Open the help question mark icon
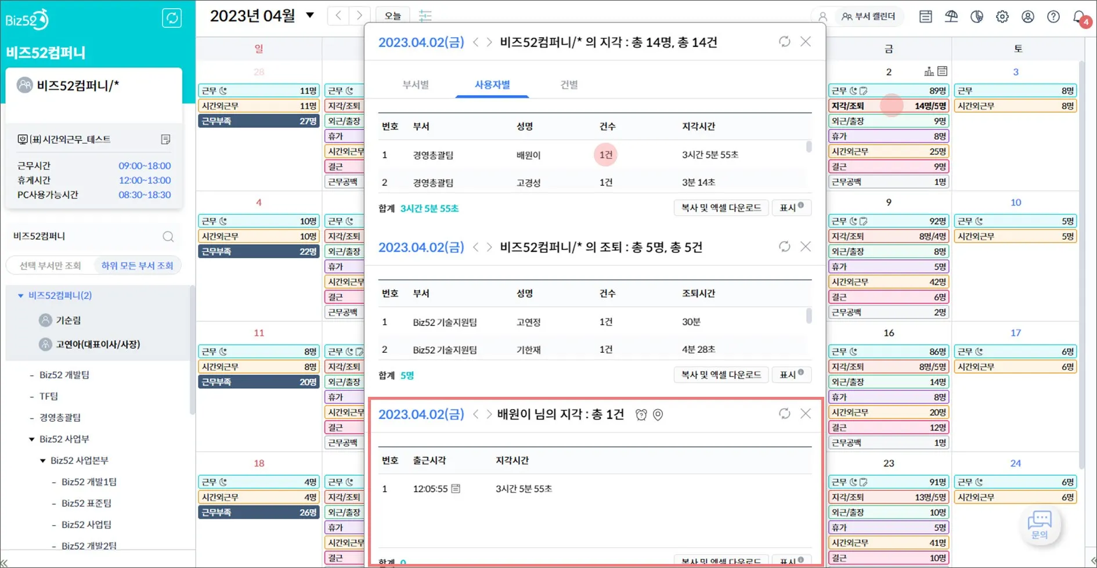 [1053, 16]
